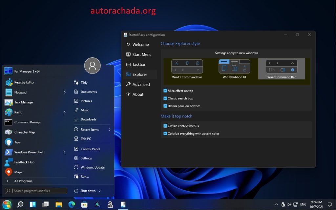Open Control Panel from start menu

92,149
